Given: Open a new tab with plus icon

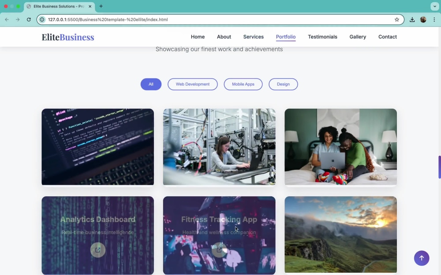Looking at the screenshot, I should (x=101, y=6).
